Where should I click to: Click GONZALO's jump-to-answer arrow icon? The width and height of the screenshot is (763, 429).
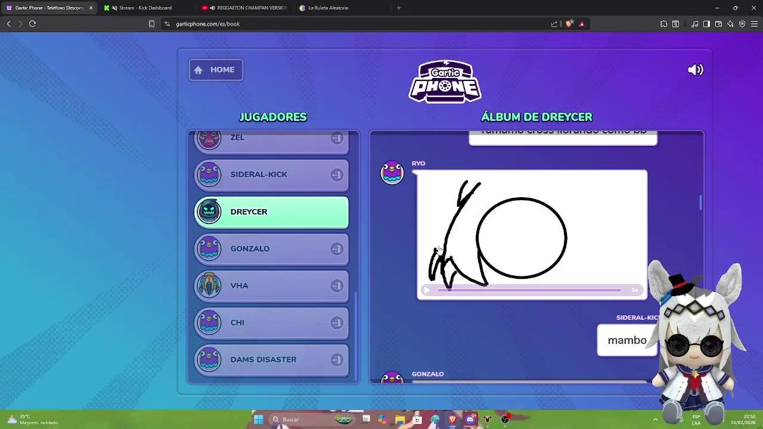pos(337,248)
